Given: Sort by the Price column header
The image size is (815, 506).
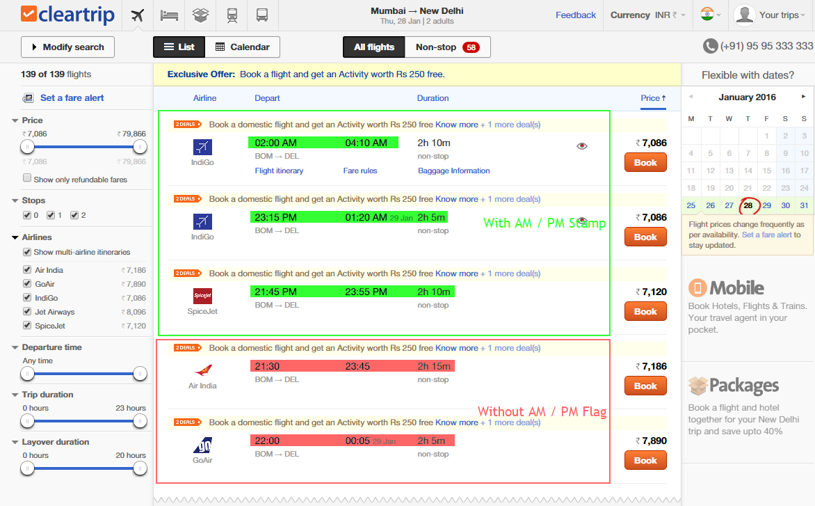Looking at the screenshot, I should pyautogui.click(x=653, y=97).
